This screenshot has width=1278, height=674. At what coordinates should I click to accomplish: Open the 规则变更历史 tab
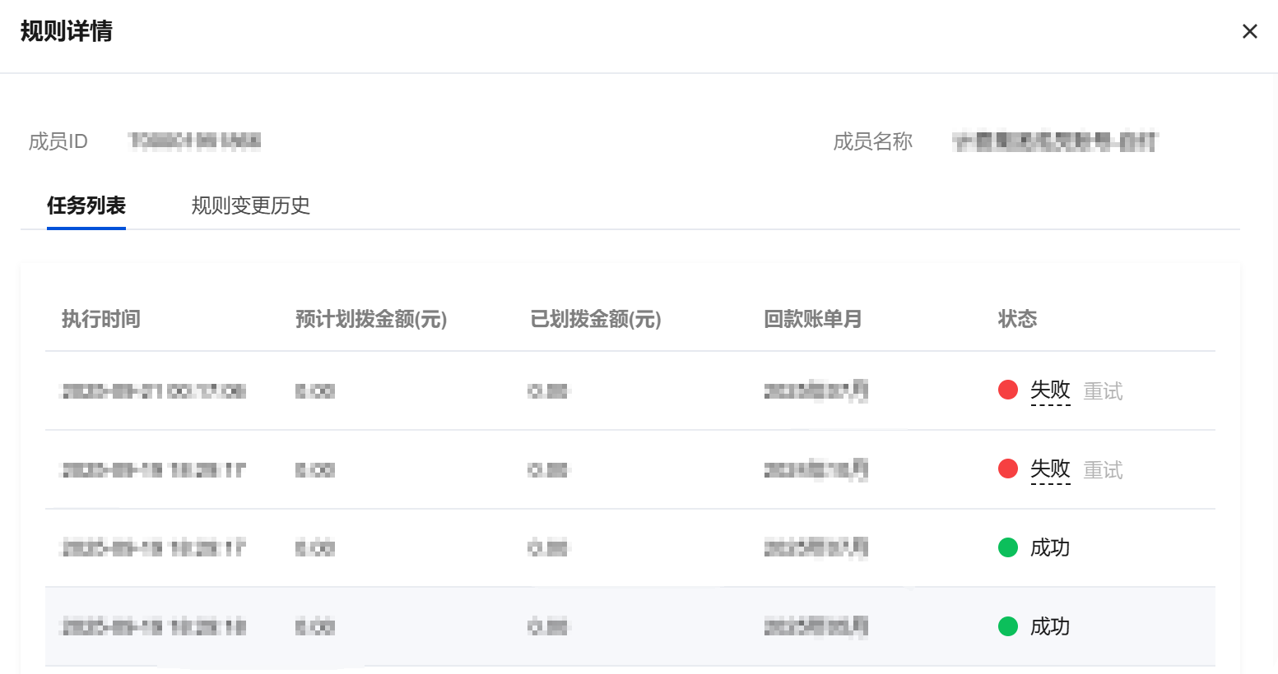coord(250,205)
